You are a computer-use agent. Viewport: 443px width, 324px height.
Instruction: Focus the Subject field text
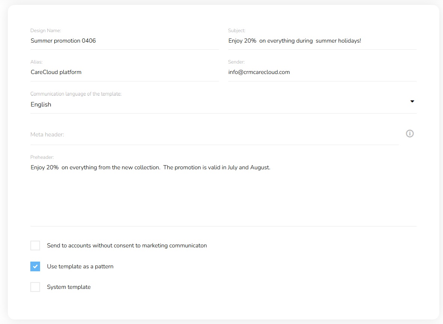pos(321,41)
